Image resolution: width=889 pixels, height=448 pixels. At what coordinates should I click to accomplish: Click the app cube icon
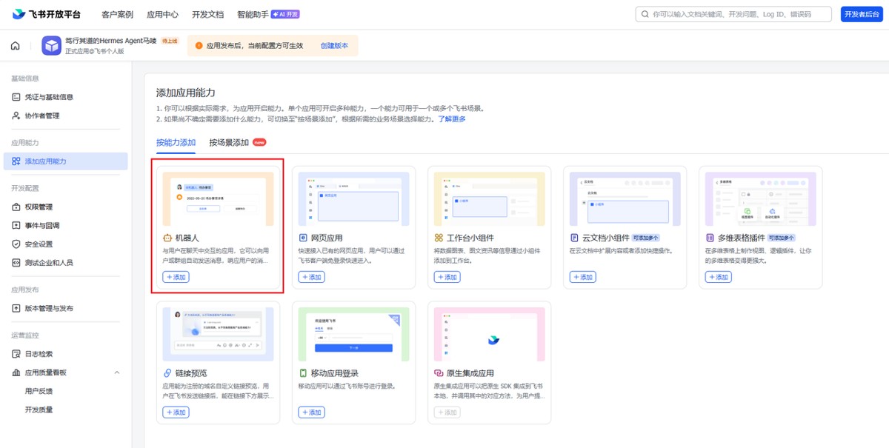pyautogui.click(x=51, y=46)
